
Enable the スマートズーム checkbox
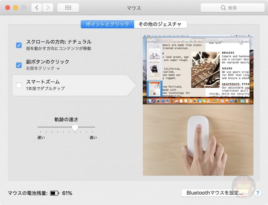(19, 85)
